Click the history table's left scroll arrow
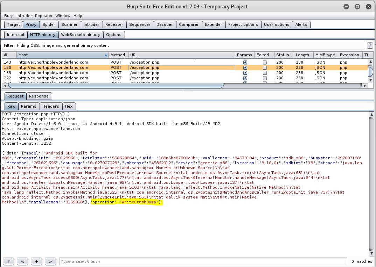 [x=5, y=86]
